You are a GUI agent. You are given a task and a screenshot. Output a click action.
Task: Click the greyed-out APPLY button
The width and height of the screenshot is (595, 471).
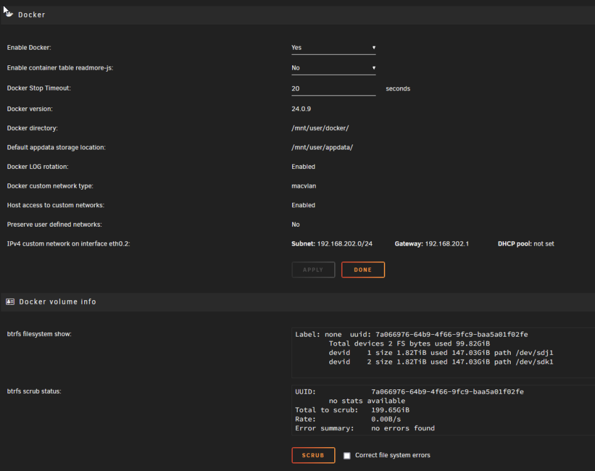(313, 269)
